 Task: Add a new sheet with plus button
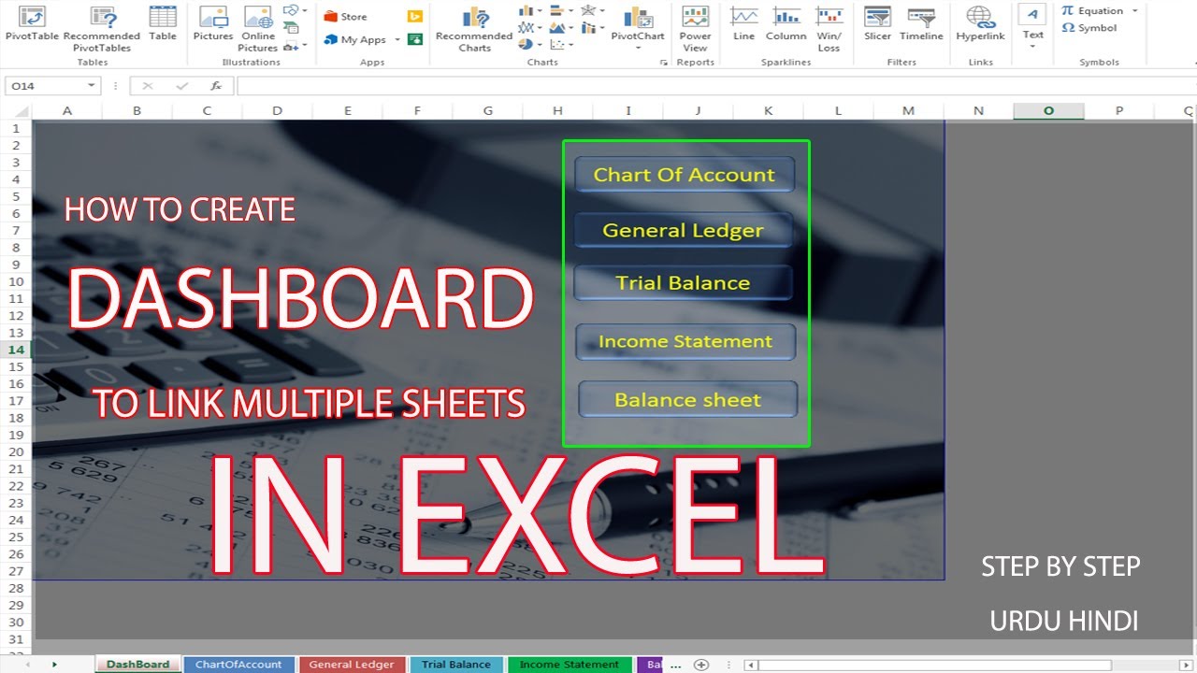point(701,665)
